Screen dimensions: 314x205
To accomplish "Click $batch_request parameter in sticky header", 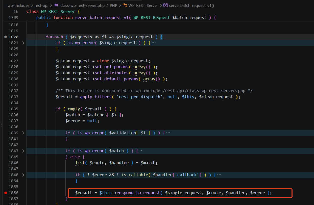I will [189, 18].
